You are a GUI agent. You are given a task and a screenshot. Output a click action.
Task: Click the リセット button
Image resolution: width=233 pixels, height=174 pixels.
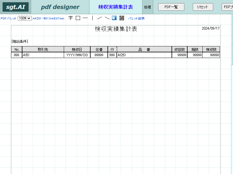[x=203, y=7]
